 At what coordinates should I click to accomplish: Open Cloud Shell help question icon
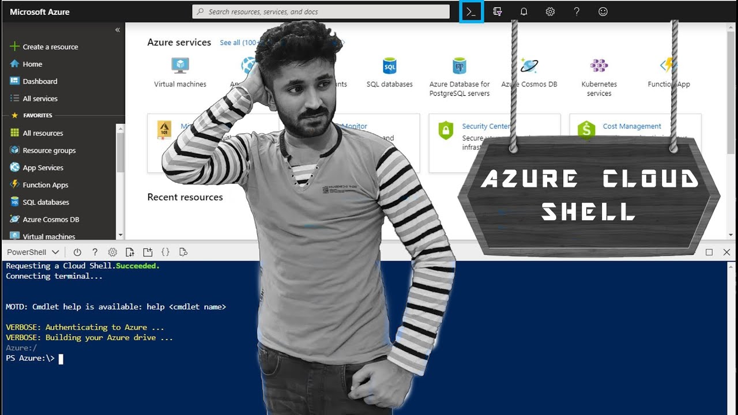(x=95, y=252)
